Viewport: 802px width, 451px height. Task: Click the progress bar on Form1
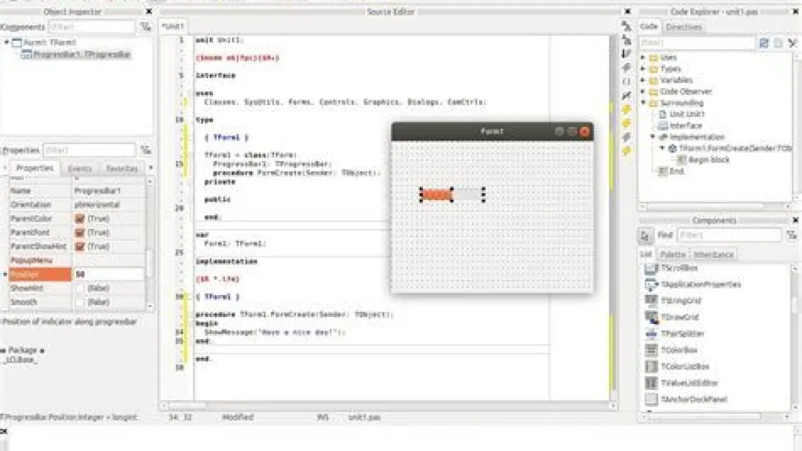[x=452, y=195]
